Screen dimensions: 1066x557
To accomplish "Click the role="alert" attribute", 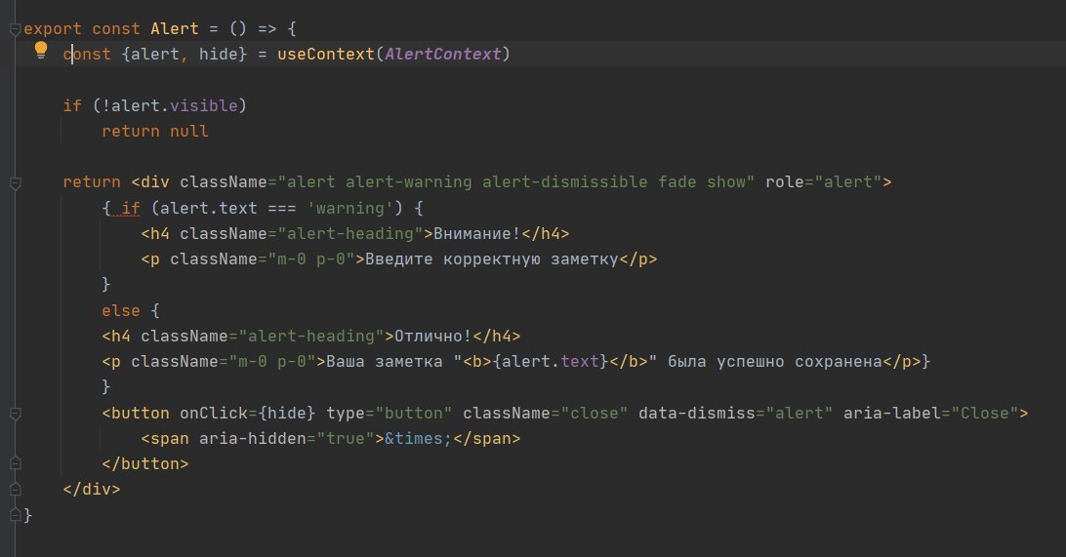I will click(823, 182).
